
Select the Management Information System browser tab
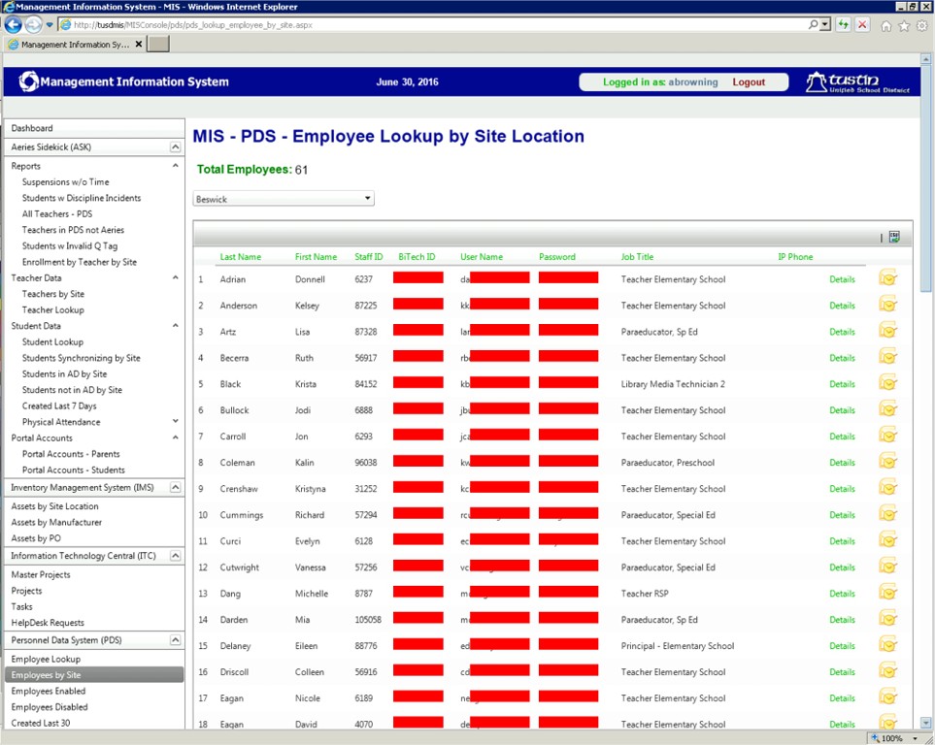click(75, 44)
